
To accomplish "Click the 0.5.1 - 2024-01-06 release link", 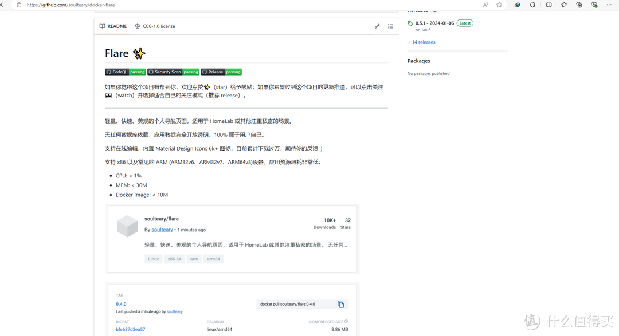I will click(x=433, y=23).
